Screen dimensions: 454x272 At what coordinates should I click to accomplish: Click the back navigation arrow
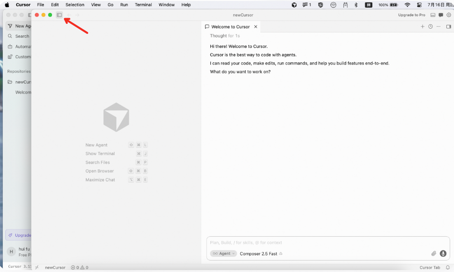pyautogui.click(x=69, y=15)
